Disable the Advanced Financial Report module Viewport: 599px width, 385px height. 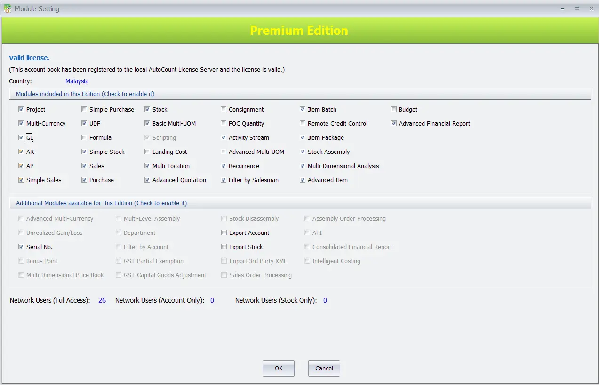pos(393,123)
